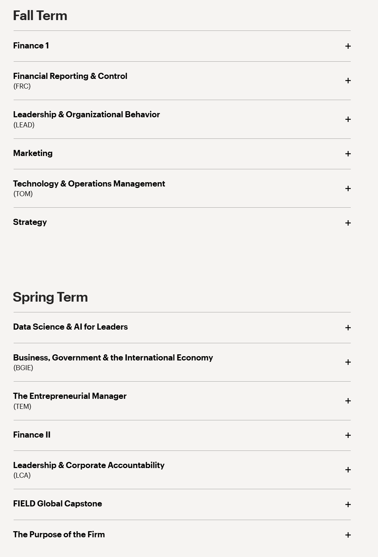Click plus icon for Data Science & AI
Screen dimensions: 378x557
click(348, 327)
